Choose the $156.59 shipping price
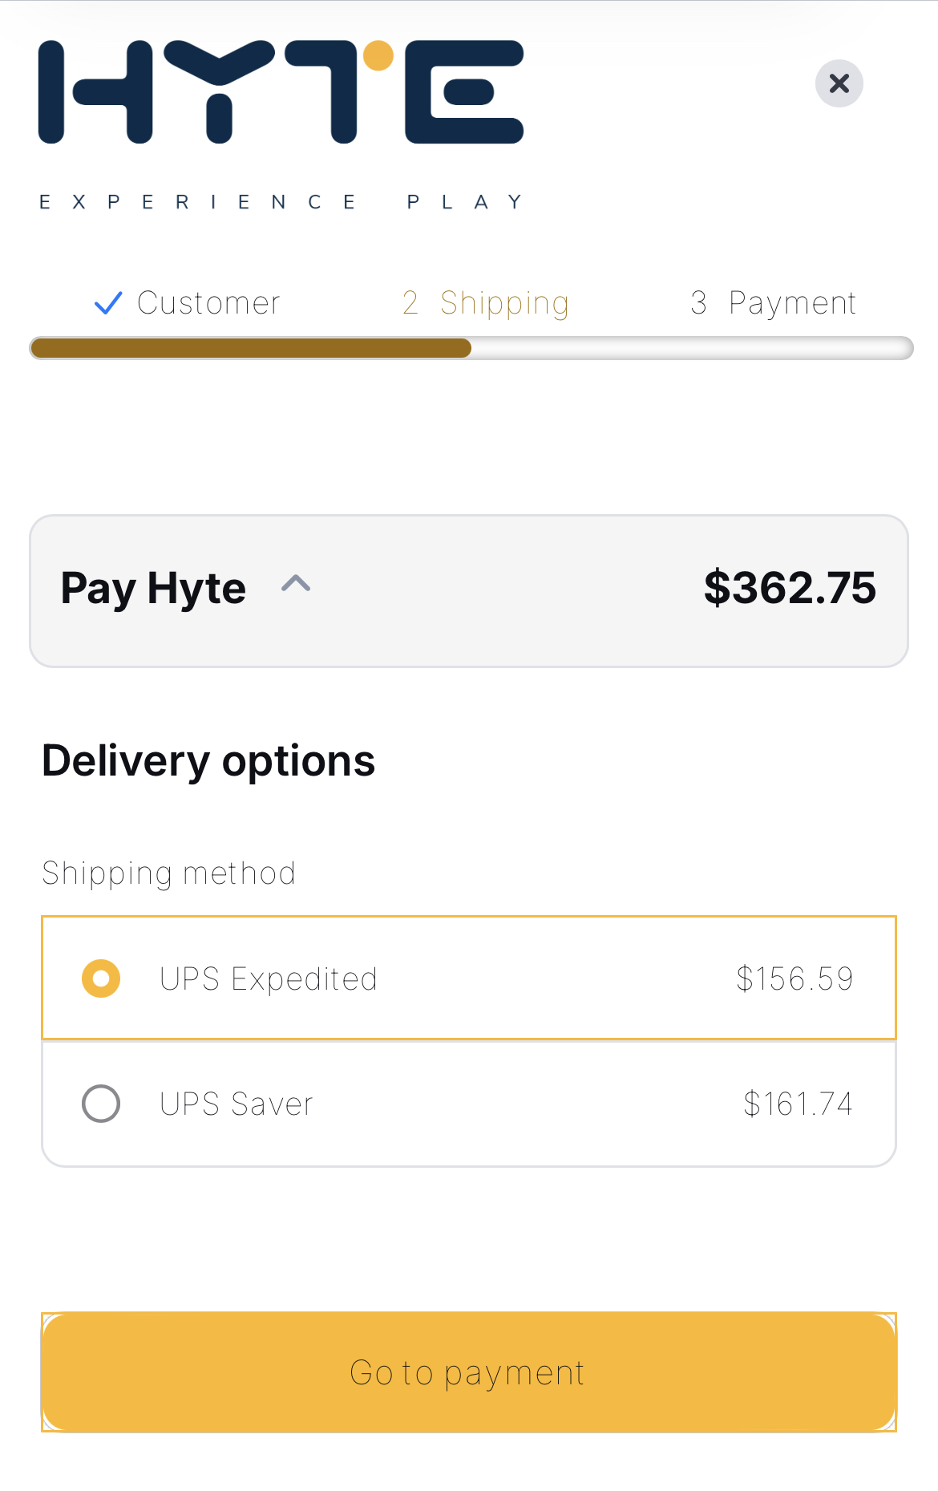This screenshot has height=1491, width=938. 794,978
